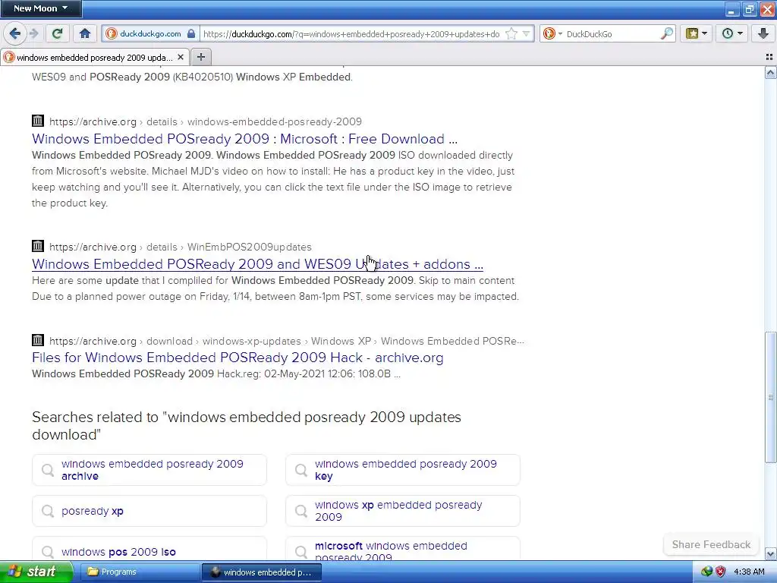
Task: Open the New Moon application menu
Action: pyautogui.click(x=41, y=8)
